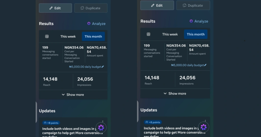The image size is (261, 137).
Task: Open the three-dot menu on right update card
Action: (205, 121)
